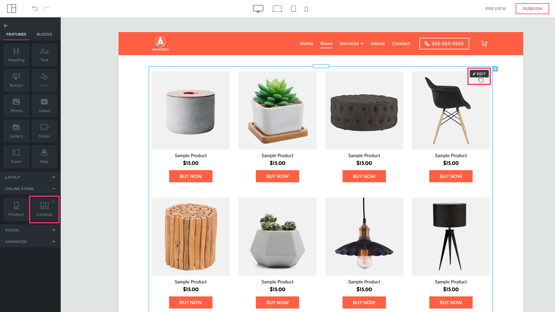The image size is (555, 312).
Task: Click Buy Now under tufted ottoman
Action: coord(364,176)
